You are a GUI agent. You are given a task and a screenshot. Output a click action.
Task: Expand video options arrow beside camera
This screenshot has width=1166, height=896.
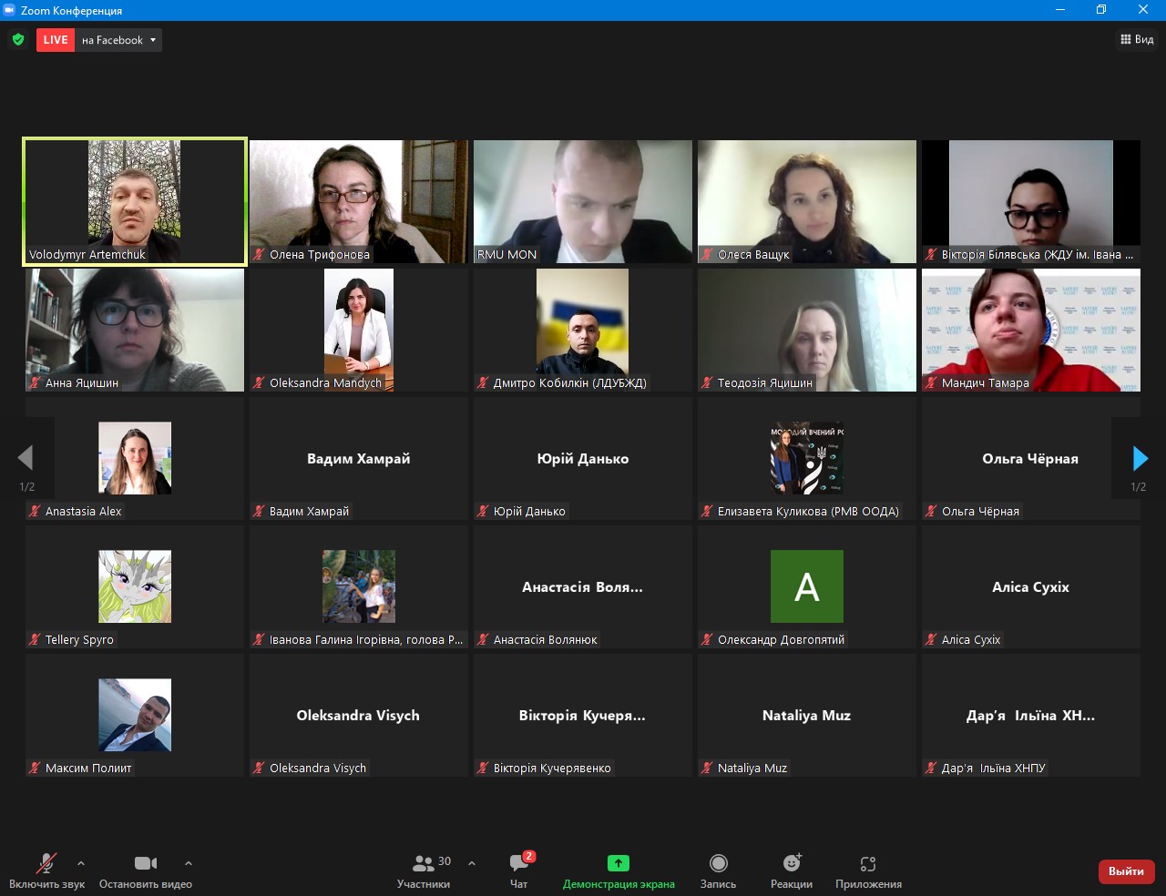click(x=189, y=863)
